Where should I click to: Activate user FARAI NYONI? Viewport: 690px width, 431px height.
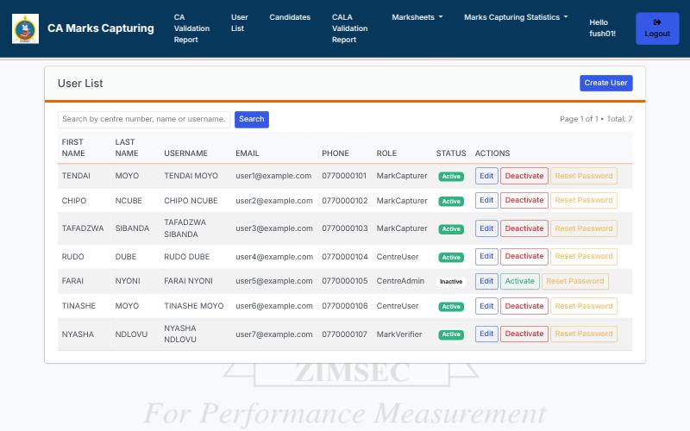point(520,281)
